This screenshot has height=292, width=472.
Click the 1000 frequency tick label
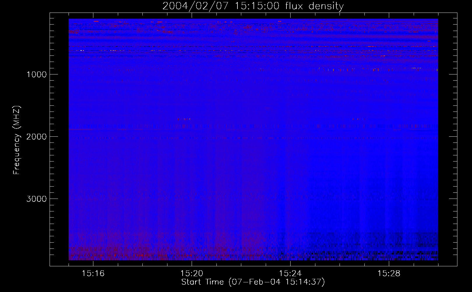pos(36,74)
